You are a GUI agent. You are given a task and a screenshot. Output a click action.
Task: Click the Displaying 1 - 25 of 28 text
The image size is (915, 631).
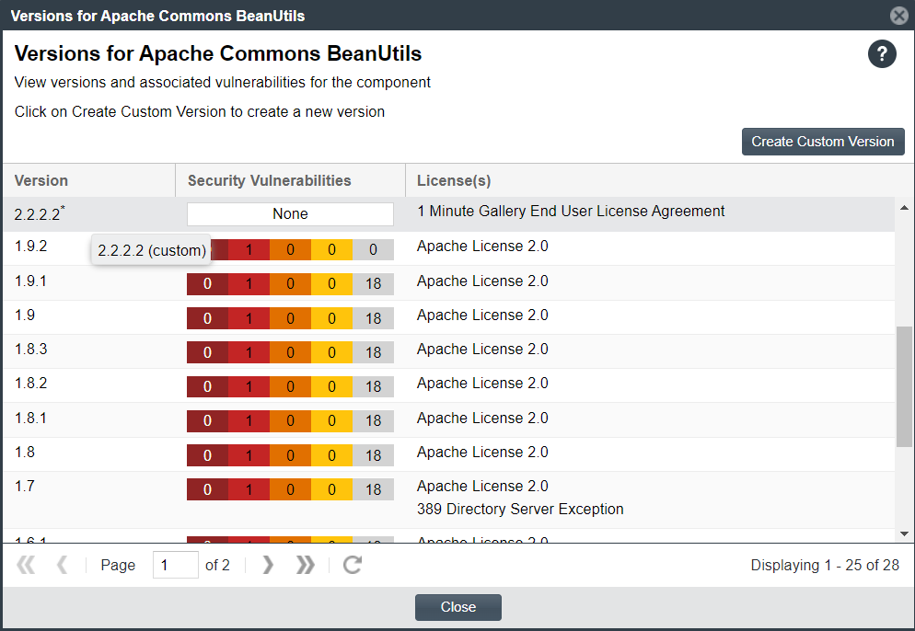tap(825, 565)
